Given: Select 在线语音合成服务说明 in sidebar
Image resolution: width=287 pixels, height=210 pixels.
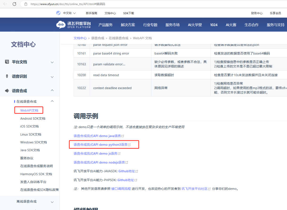Looking at the screenshot, I should tap(36, 166).
